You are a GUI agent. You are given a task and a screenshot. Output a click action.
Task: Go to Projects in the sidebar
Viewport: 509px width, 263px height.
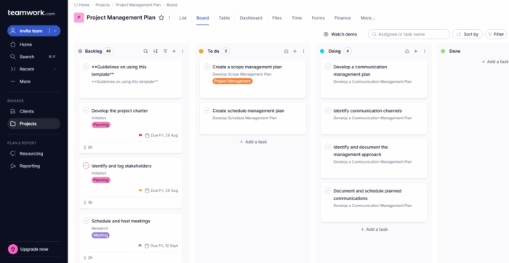tap(33, 124)
